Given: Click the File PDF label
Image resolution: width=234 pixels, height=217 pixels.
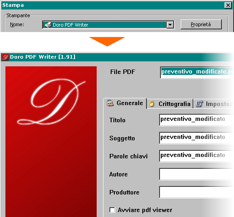Looking at the screenshot, I should (122, 72).
